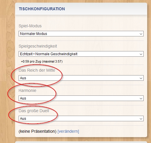Expand the Harmonie option dropdown set to Aus
Image resolution: width=151 pixels, height=143 pixels.
[81, 98]
